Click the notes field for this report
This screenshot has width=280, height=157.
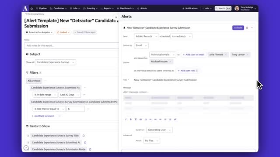pyautogui.click(x=72, y=45)
